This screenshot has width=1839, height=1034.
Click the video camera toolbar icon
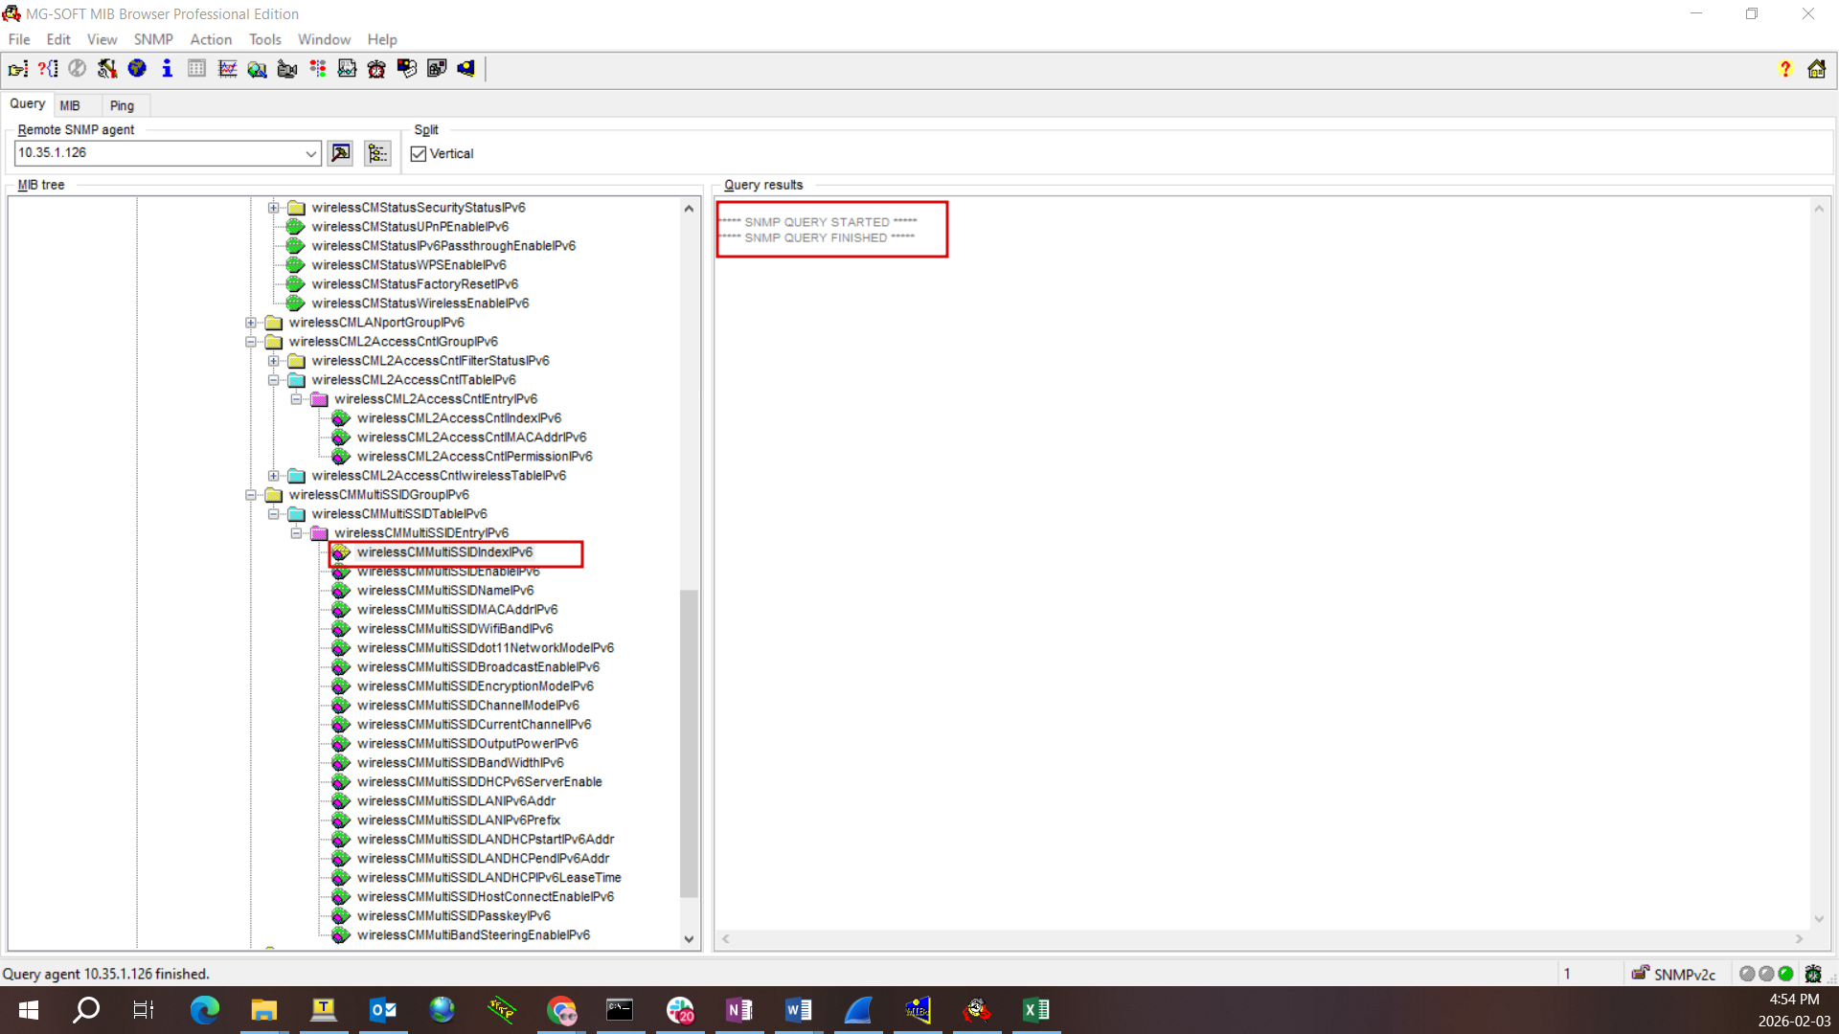coord(286,68)
